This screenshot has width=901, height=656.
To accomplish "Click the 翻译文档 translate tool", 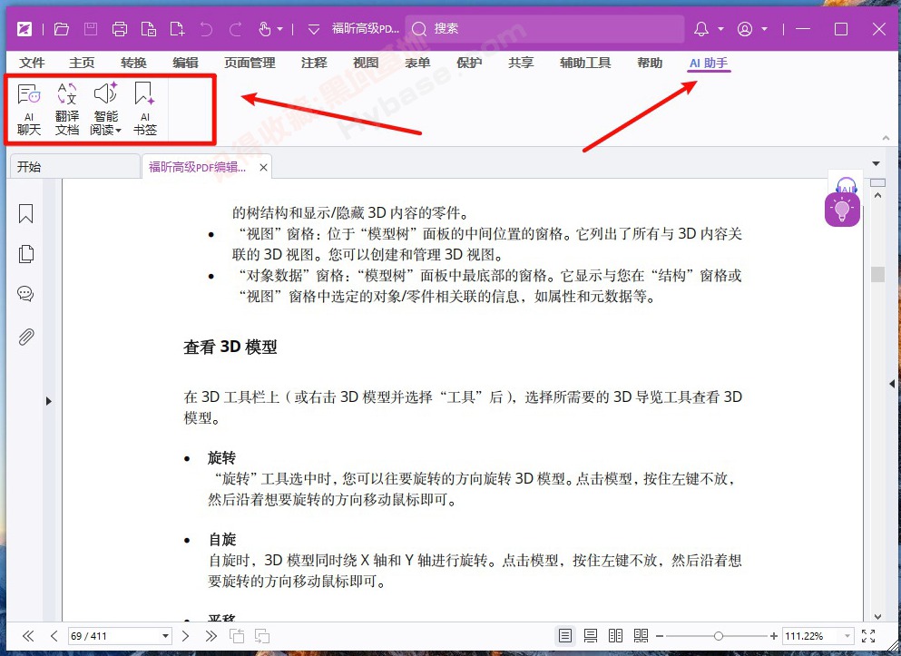I will pos(66,109).
